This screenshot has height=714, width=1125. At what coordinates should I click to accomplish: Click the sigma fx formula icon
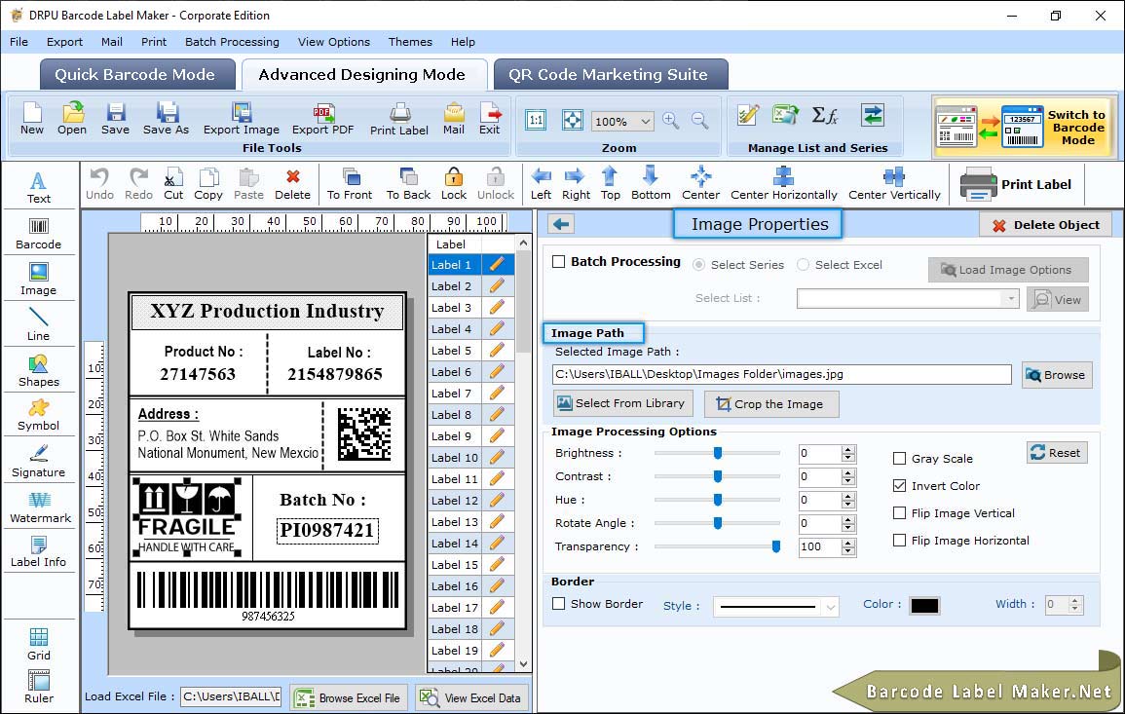[825, 115]
